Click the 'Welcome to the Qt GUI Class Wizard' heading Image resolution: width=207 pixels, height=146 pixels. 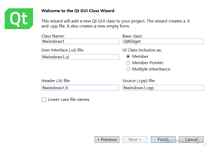pyautogui.click(x=78, y=11)
